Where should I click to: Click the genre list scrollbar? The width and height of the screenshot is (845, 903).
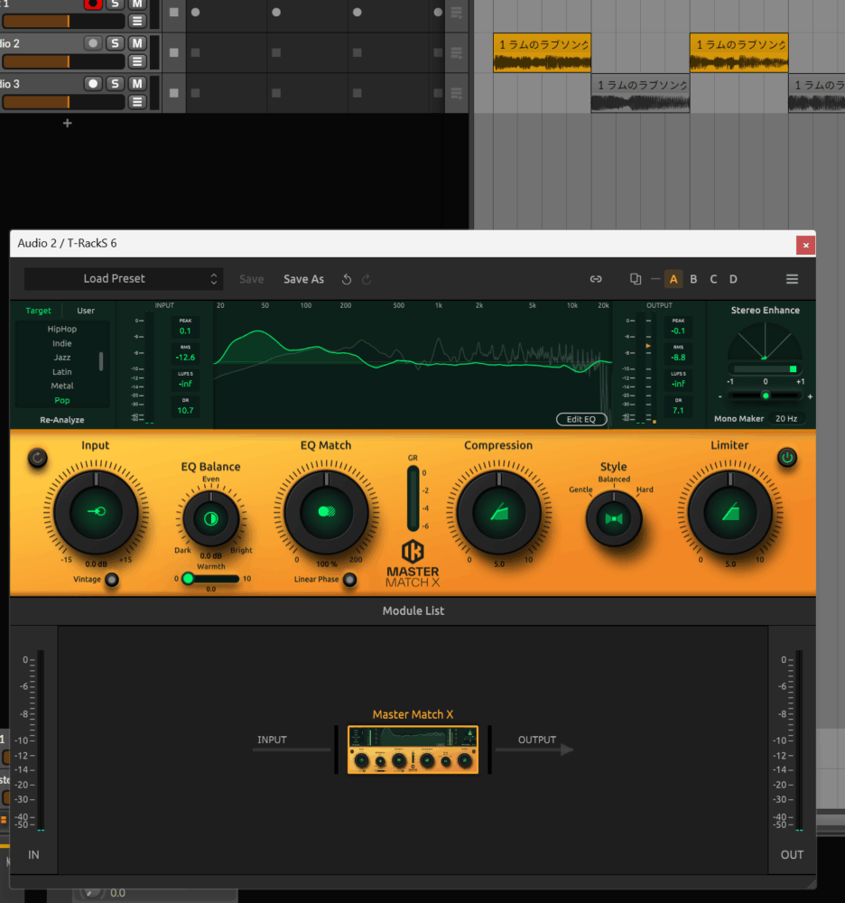(x=101, y=362)
